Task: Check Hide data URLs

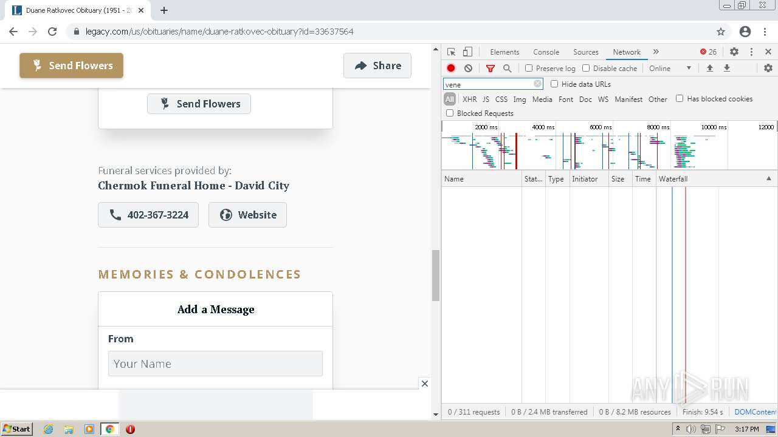Action: pos(554,84)
